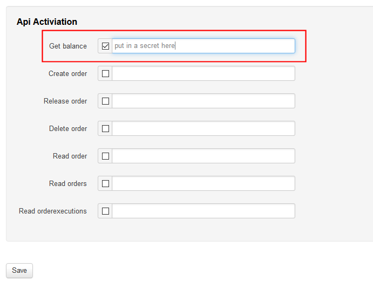Uncheck the Get balance checkbox

click(105, 46)
